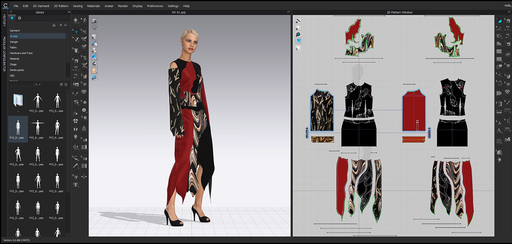The image size is (512, 244).
Task: Click the CLO logo in top-left corner
Action: [x=5, y=6]
